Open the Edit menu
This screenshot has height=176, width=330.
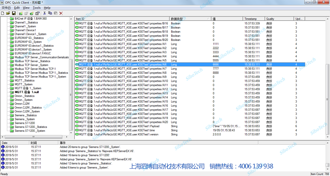(17, 8)
